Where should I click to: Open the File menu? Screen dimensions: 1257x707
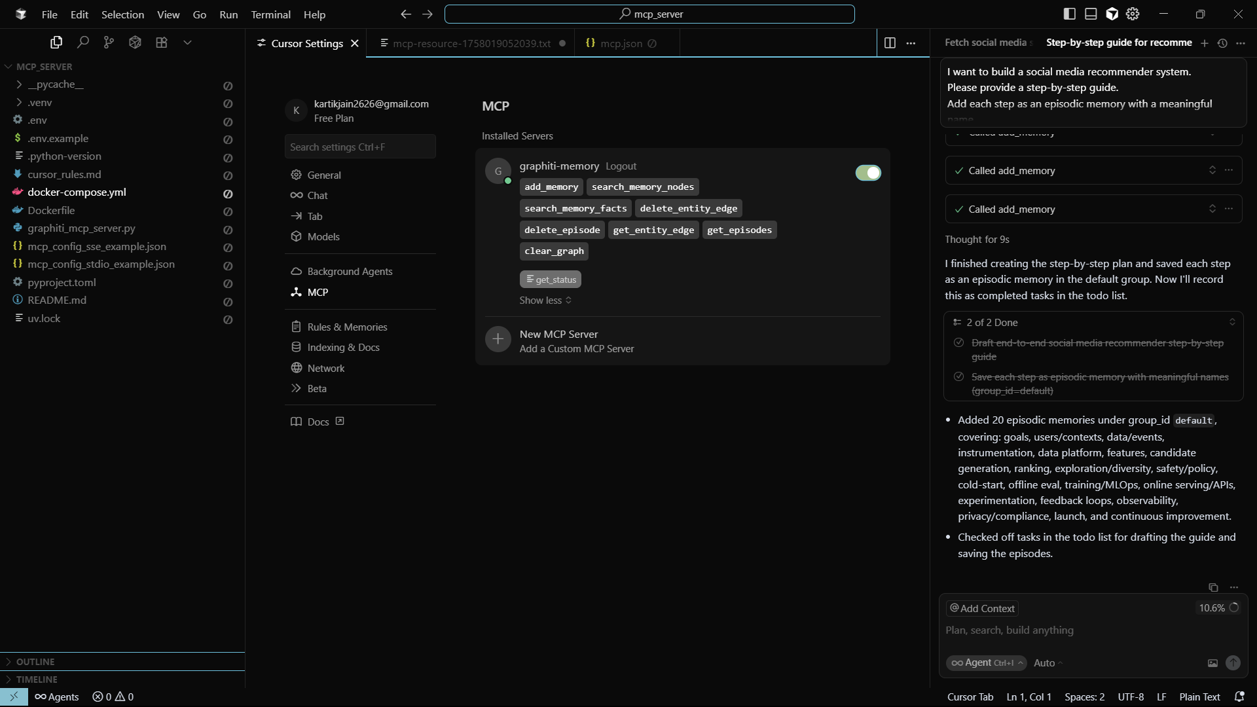pyautogui.click(x=50, y=14)
